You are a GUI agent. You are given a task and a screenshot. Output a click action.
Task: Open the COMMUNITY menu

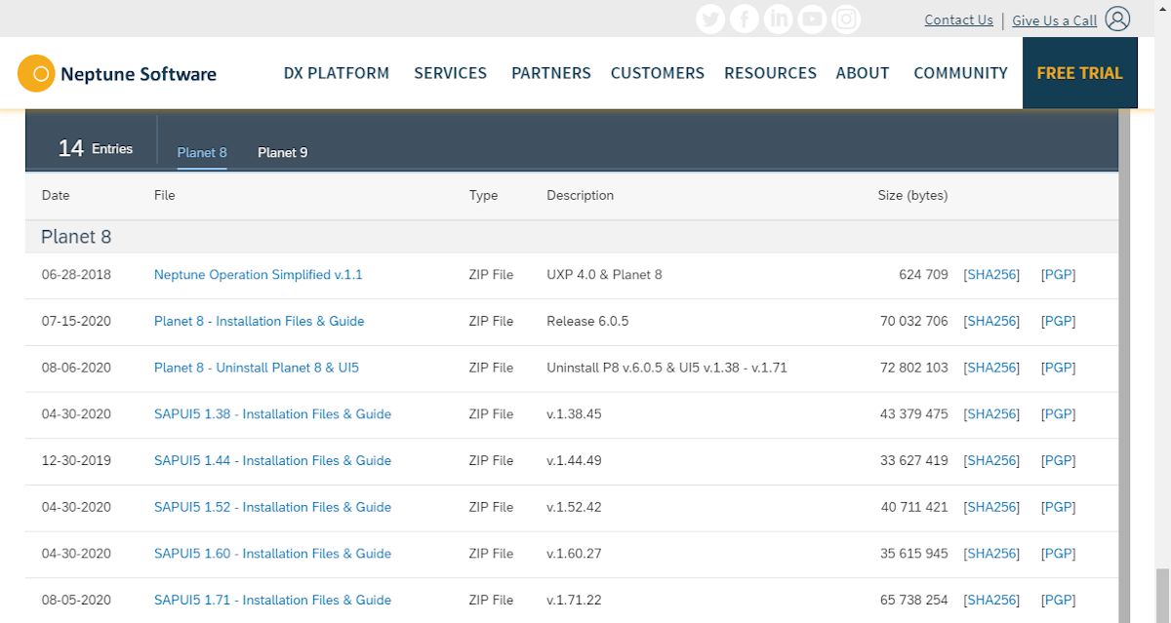coord(960,72)
